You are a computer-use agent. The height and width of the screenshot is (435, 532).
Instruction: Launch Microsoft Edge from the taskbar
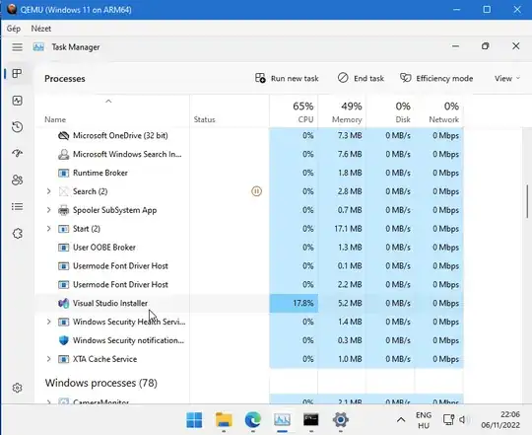click(x=253, y=420)
